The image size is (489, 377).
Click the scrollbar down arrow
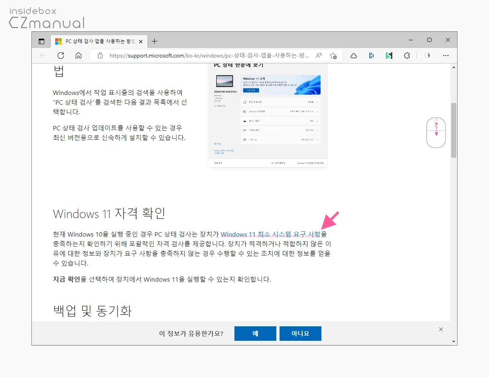pyautogui.click(x=454, y=342)
